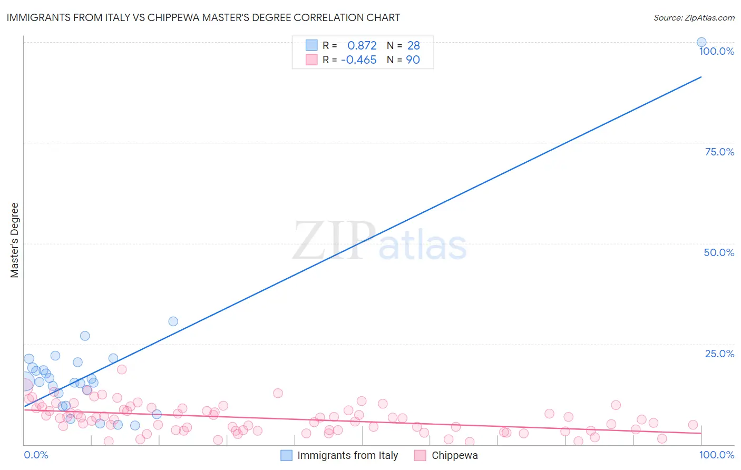
Task: Click the R = 0.872 correlation value
Action: click(349, 45)
